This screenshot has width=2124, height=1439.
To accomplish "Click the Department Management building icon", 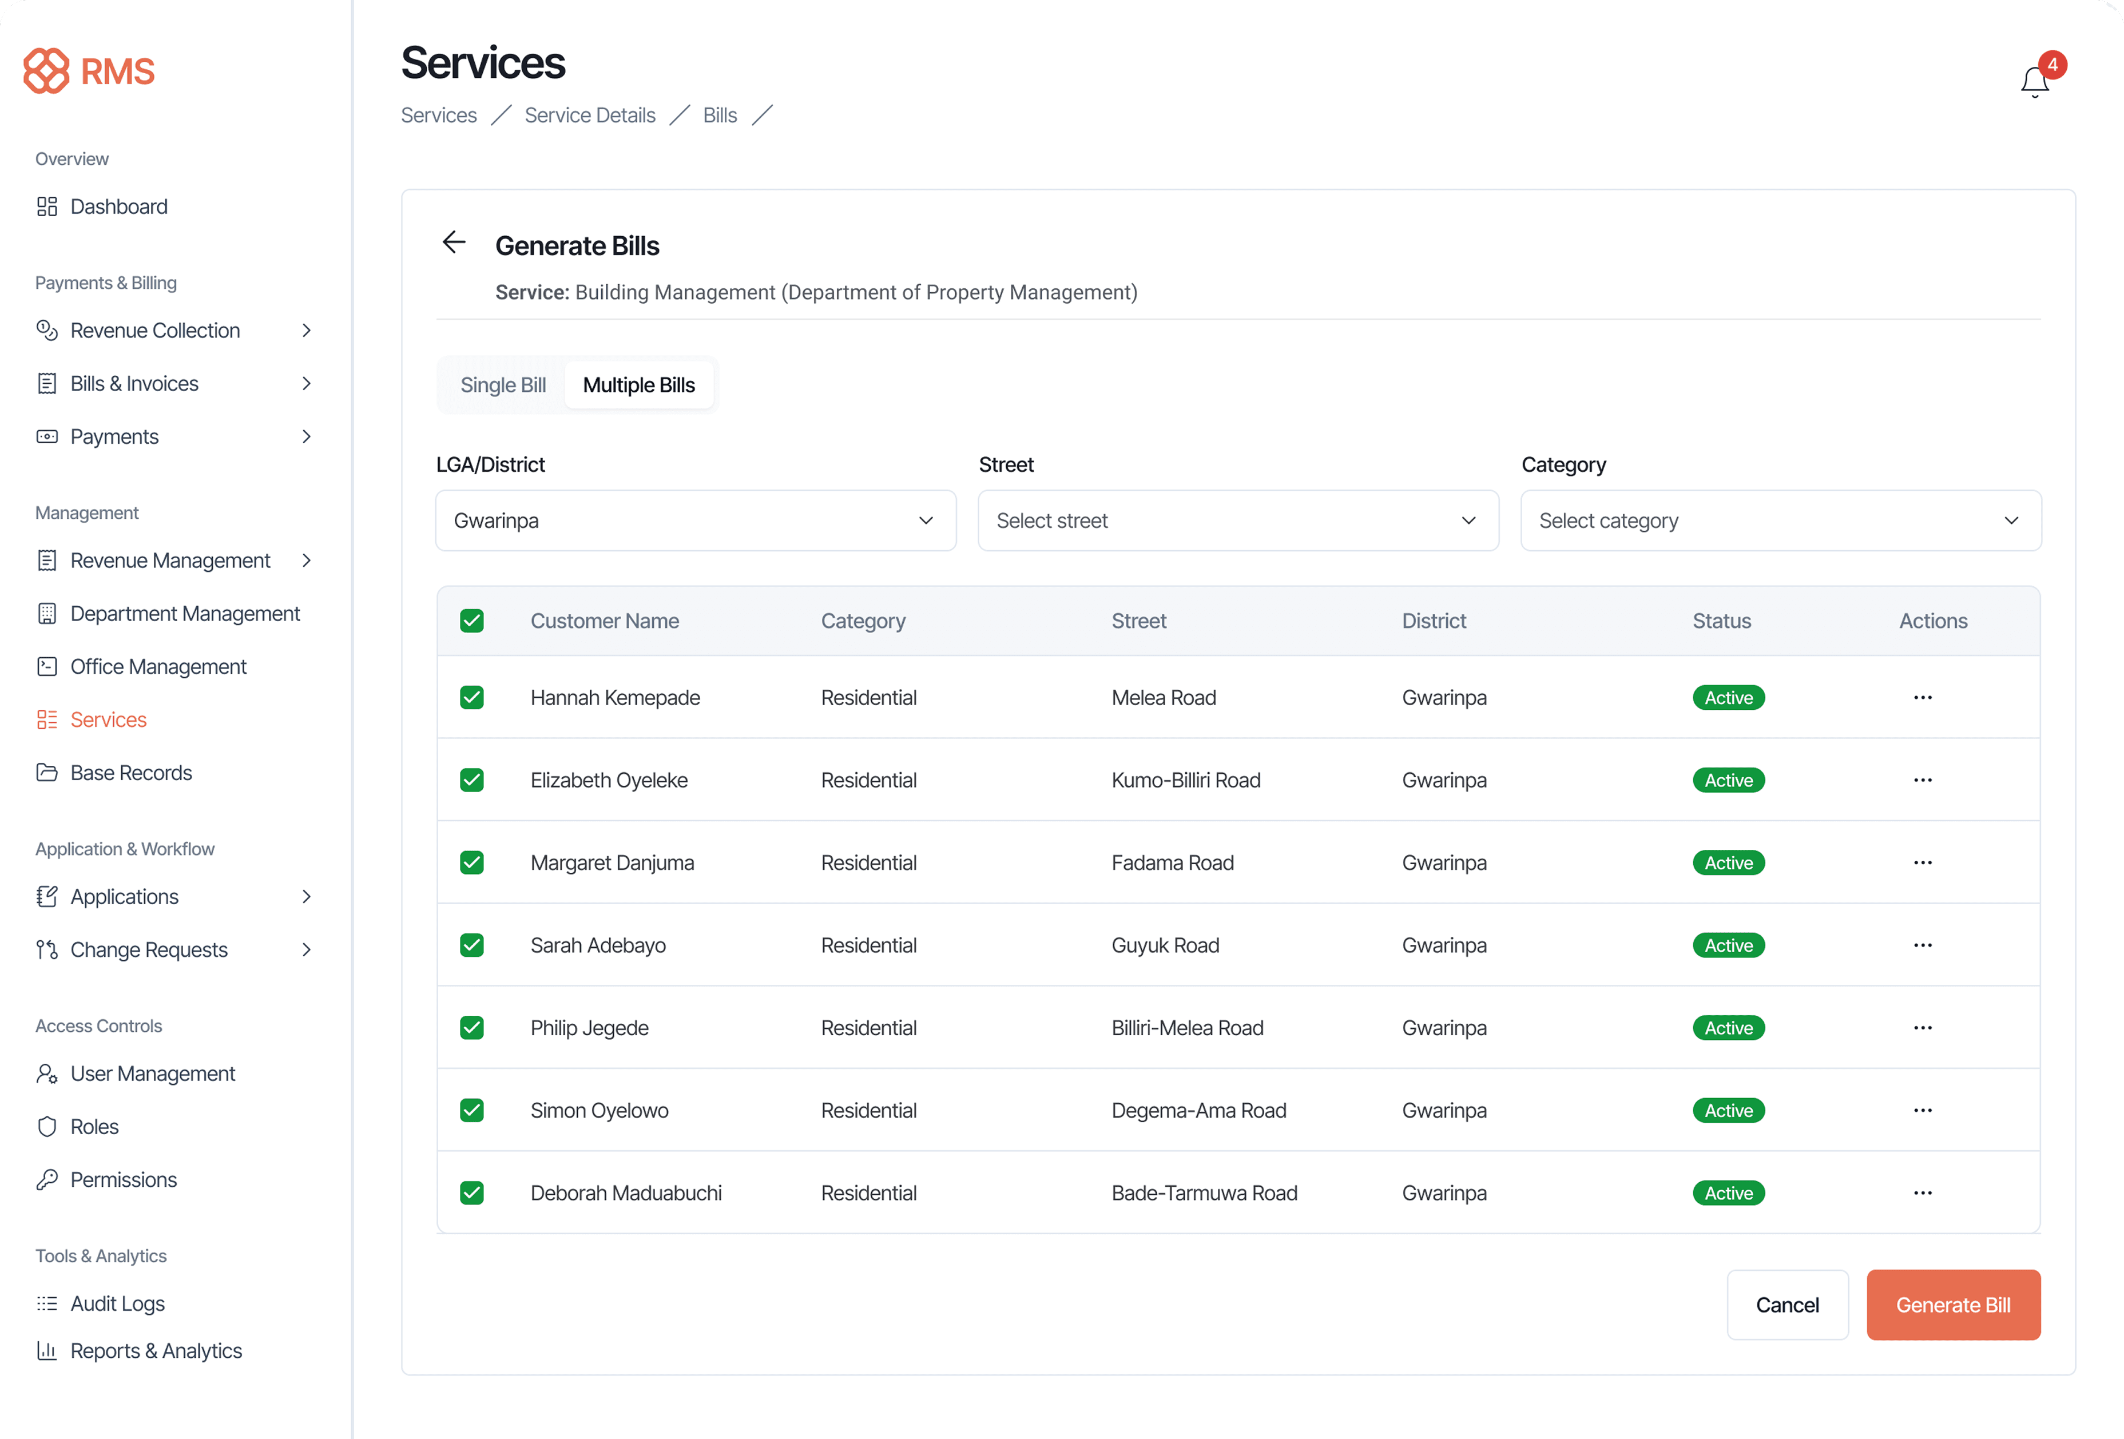I will pos(46,614).
